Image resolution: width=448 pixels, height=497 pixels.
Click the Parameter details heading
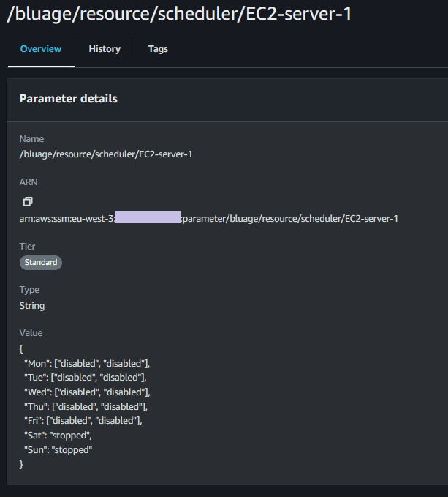click(69, 99)
